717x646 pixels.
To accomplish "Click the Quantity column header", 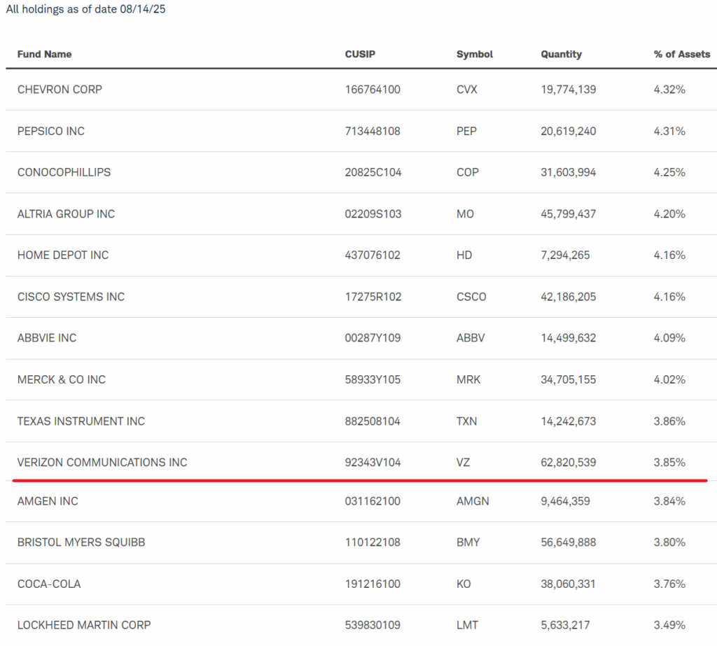I will pos(561,54).
